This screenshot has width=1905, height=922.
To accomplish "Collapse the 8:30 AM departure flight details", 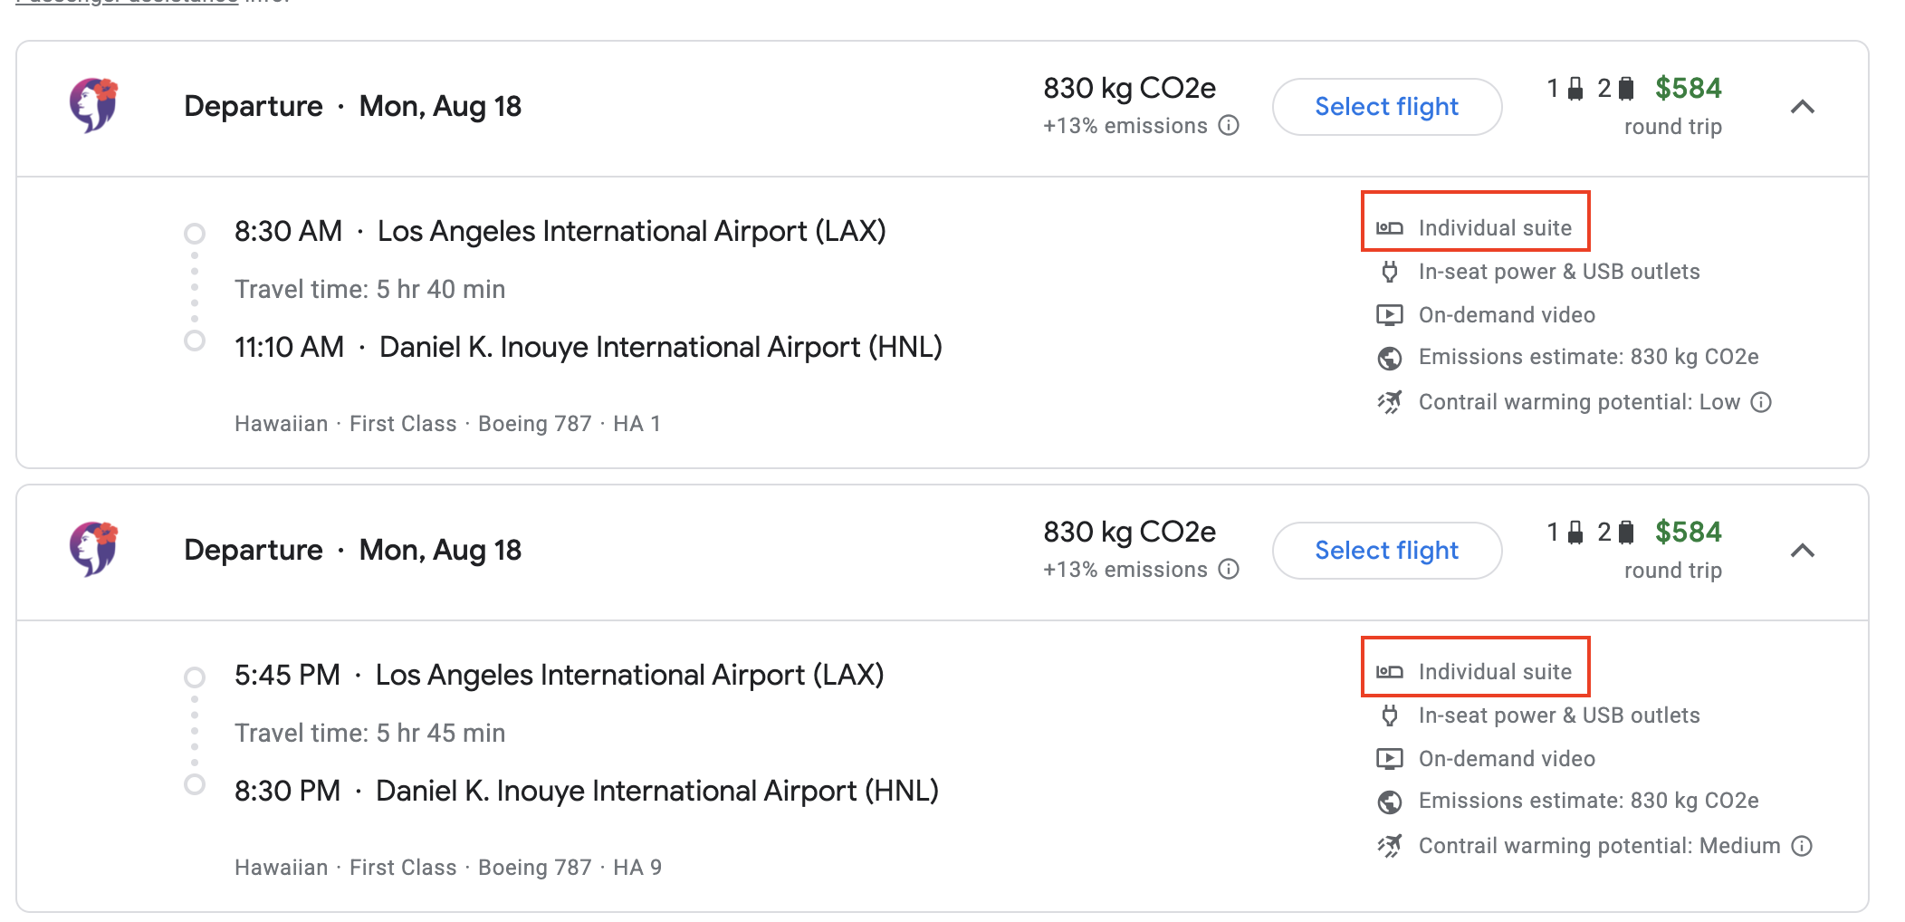I will (1803, 107).
